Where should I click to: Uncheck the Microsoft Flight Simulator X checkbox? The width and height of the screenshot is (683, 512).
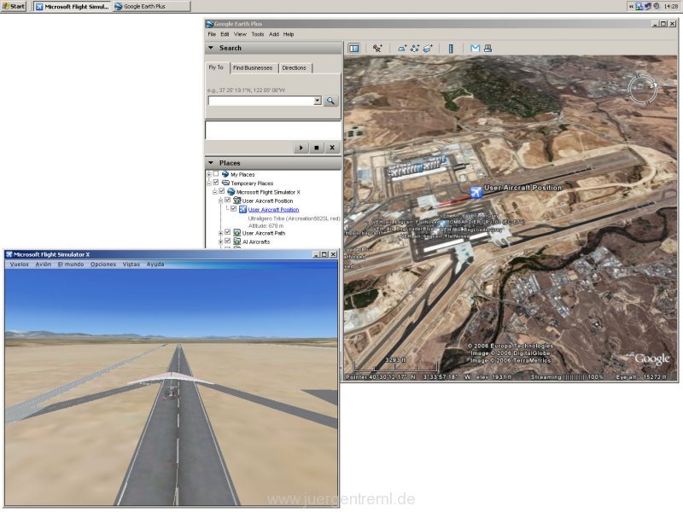(x=222, y=191)
